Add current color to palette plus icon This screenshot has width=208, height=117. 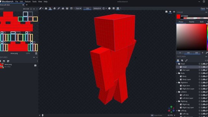point(202,53)
